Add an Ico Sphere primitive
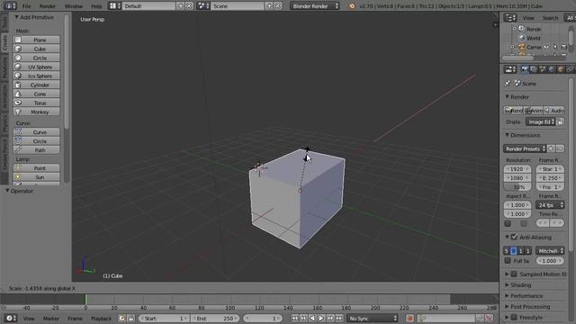 (36, 76)
